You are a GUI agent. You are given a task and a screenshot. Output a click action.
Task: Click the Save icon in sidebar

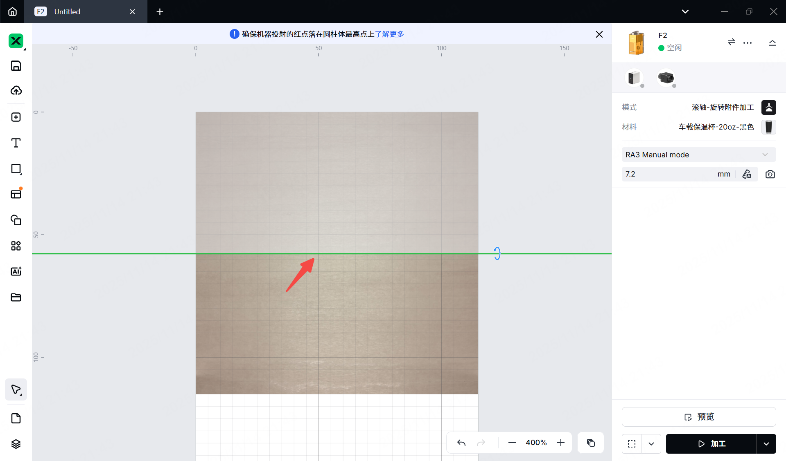pos(16,66)
